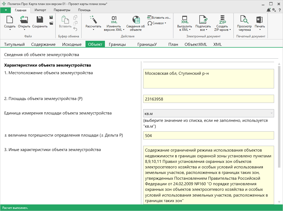Open the Импорт ribbon tab
This screenshot has height=211, width=283.
(40, 10)
